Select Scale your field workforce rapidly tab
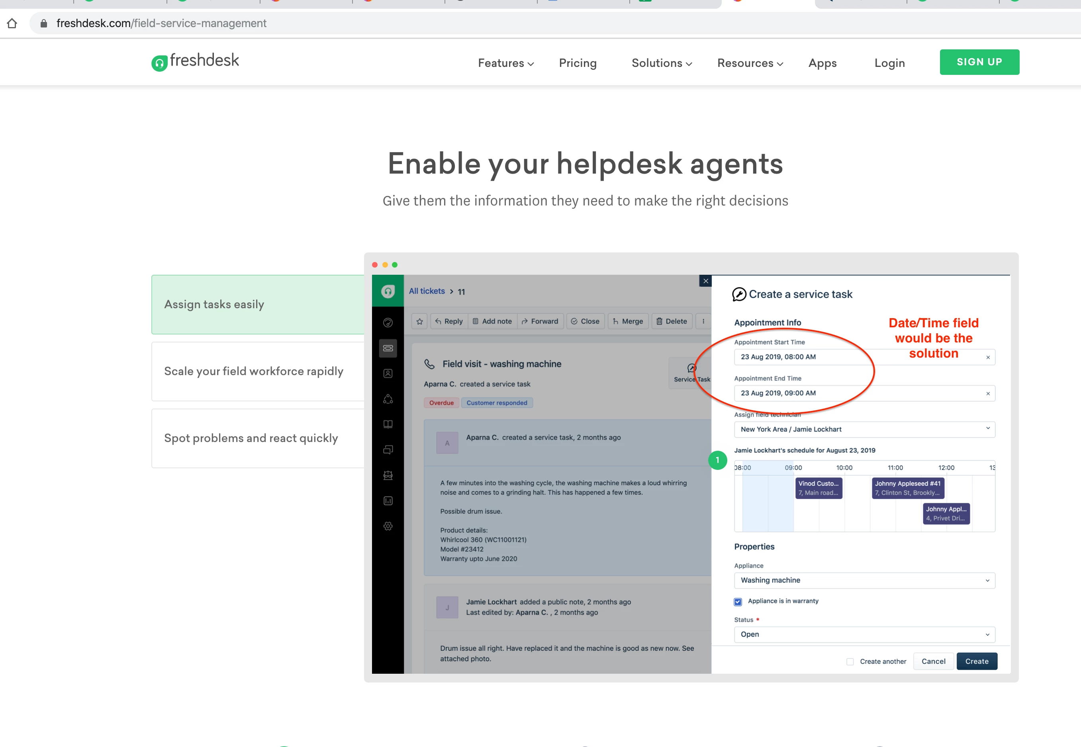Screen dimensions: 1081x747 (258, 371)
